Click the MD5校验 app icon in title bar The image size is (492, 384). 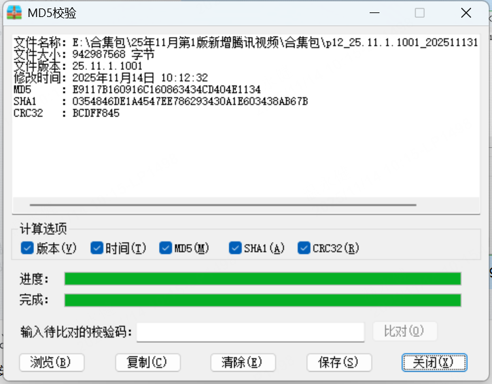tap(14, 13)
